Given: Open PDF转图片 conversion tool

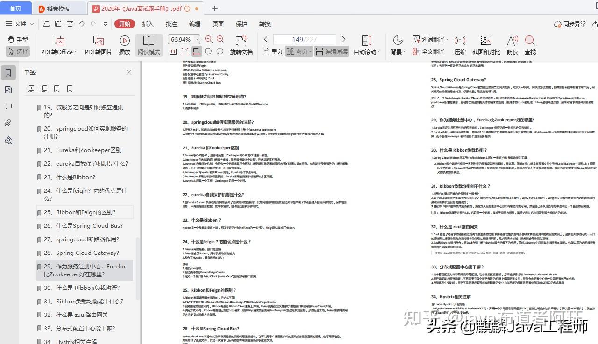Looking at the screenshot, I should pos(98,45).
